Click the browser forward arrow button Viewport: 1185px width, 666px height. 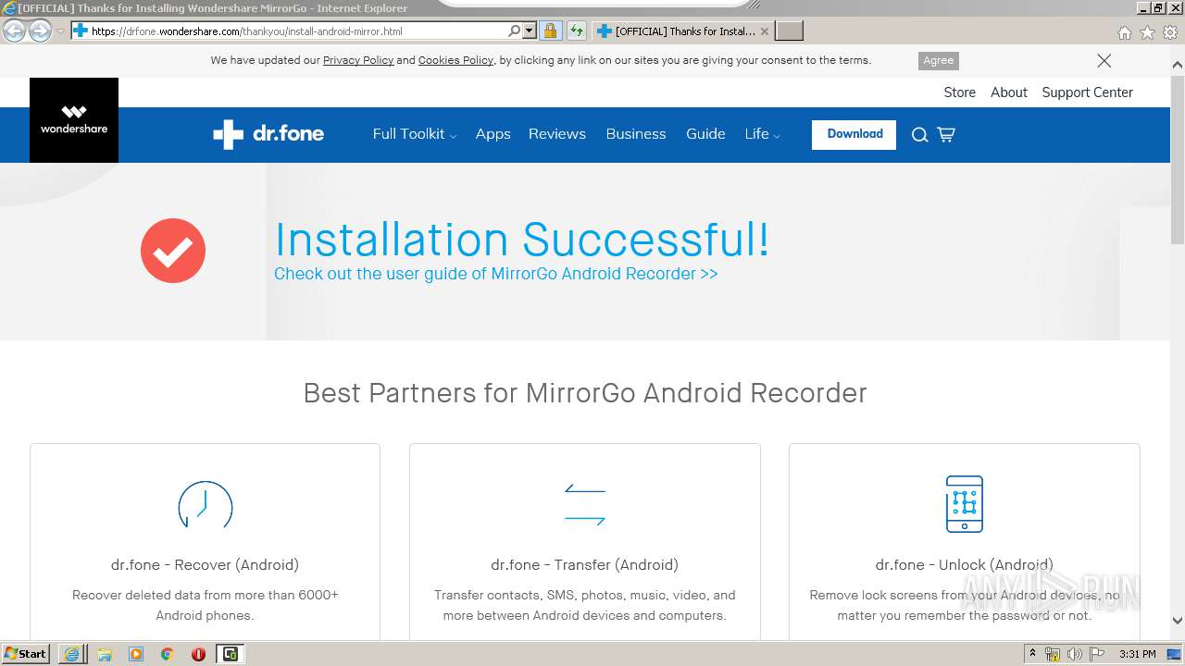(40, 31)
